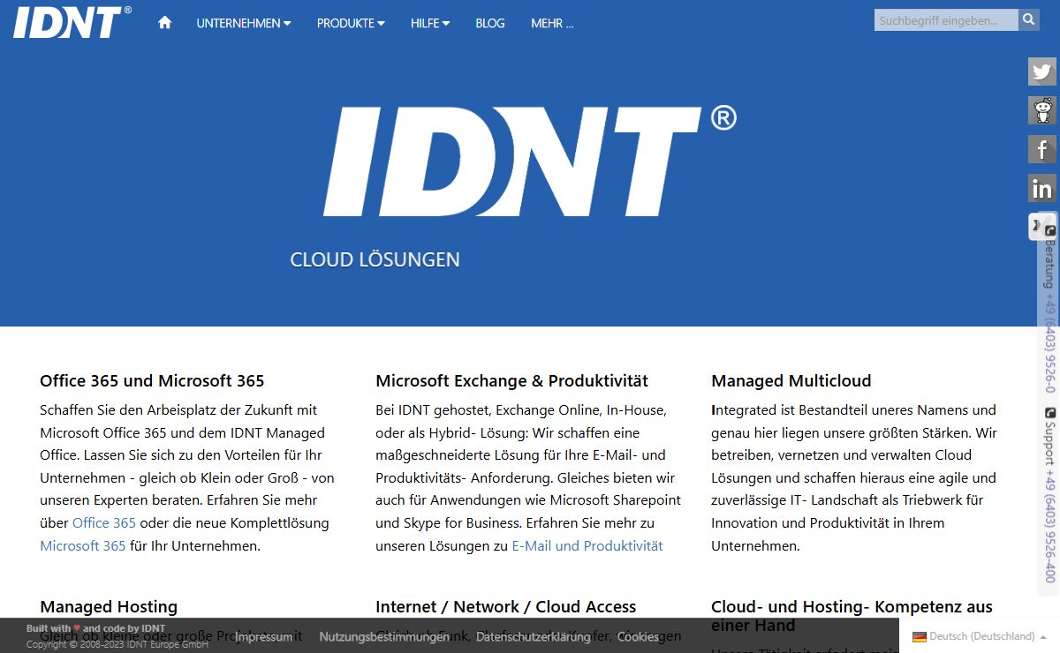Image resolution: width=1060 pixels, height=653 pixels.
Task: Click the Managed Multicloud heading
Action: coord(791,380)
